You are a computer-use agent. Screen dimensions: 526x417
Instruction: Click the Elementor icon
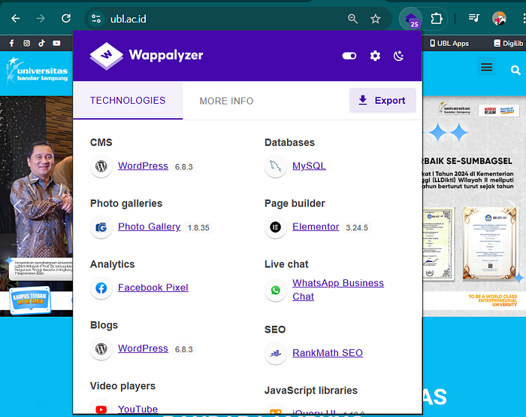(x=276, y=227)
